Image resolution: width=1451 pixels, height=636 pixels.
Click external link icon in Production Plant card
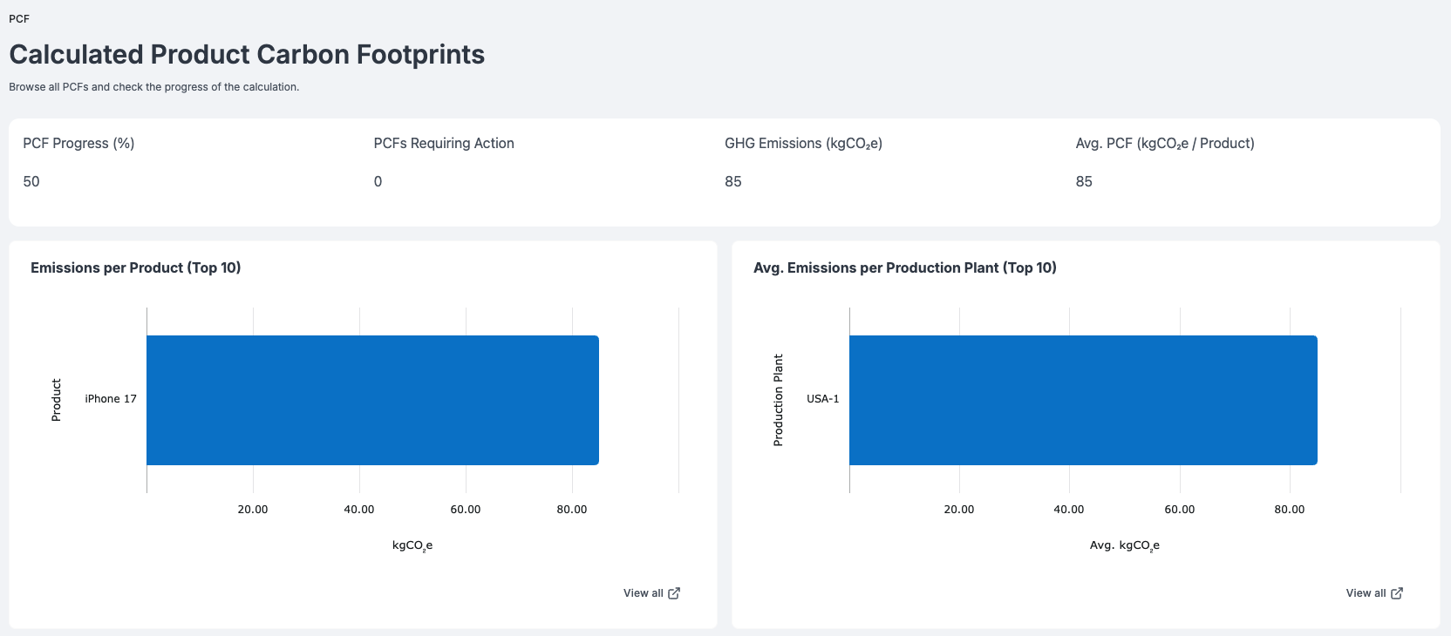point(1397,593)
